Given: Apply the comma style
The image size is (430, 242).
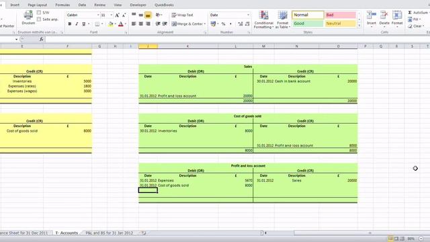Looking at the screenshot, I should (230, 24).
